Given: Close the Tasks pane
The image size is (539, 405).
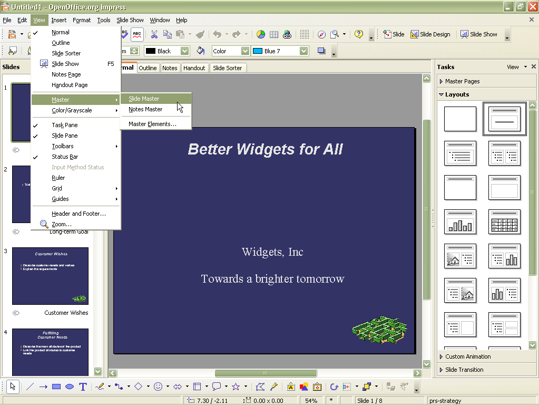Looking at the screenshot, I should click(x=534, y=67).
